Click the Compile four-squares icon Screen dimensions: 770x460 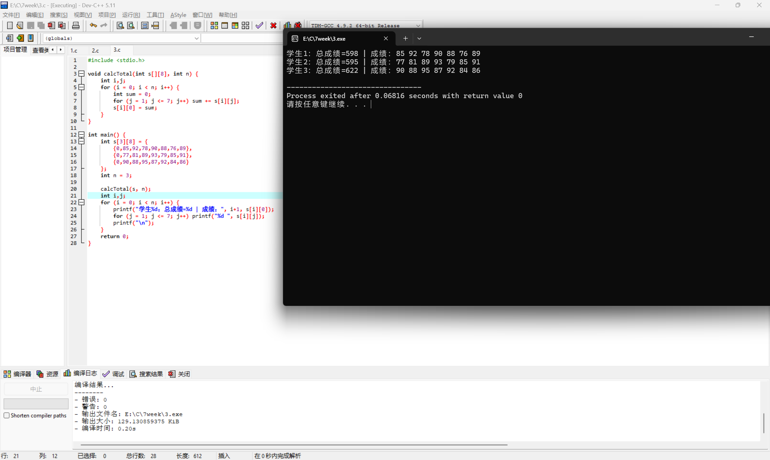click(x=214, y=25)
